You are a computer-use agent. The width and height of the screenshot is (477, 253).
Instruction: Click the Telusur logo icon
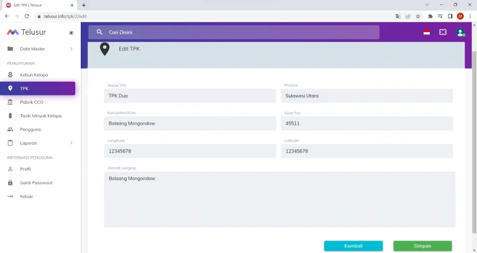[13, 32]
